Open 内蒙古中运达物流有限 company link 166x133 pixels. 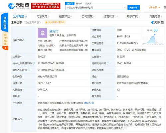[74, 46]
